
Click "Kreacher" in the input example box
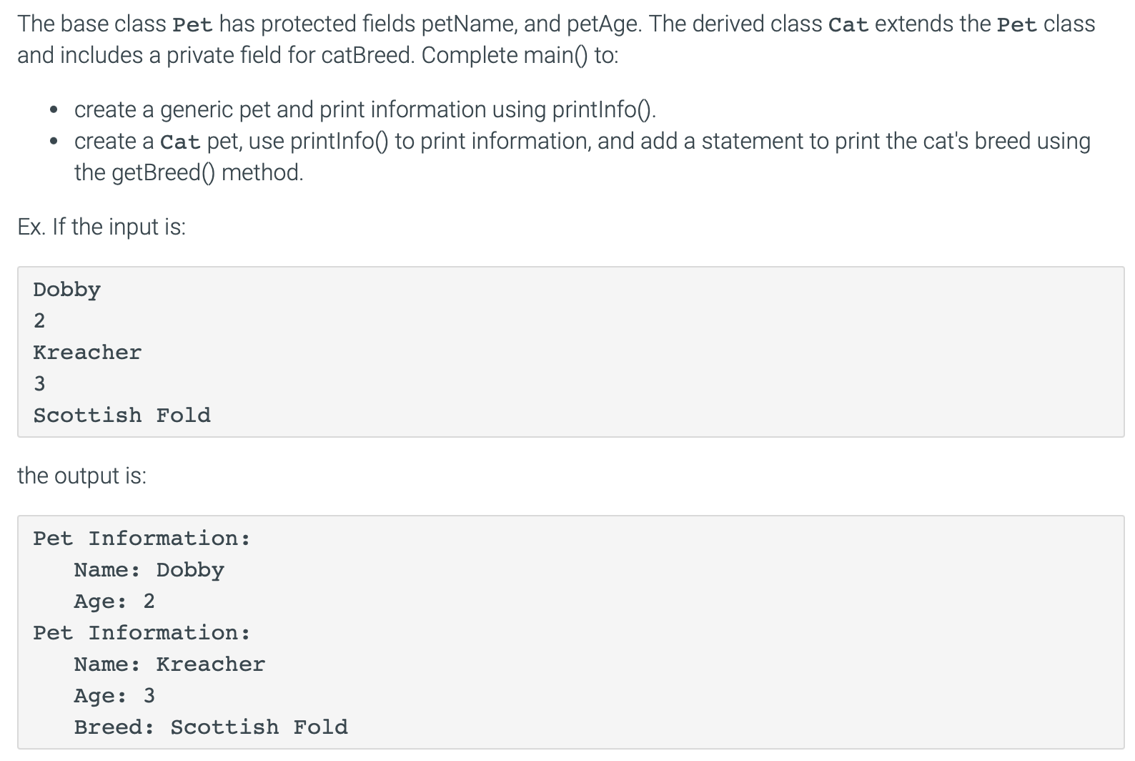point(87,353)
